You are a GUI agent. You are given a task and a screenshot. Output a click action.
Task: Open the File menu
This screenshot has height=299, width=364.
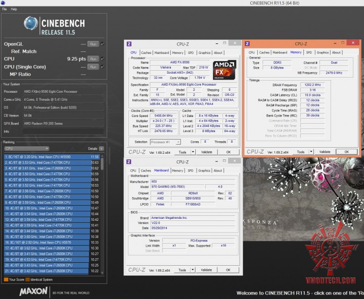pyautogui.click(x=5, y=9)
